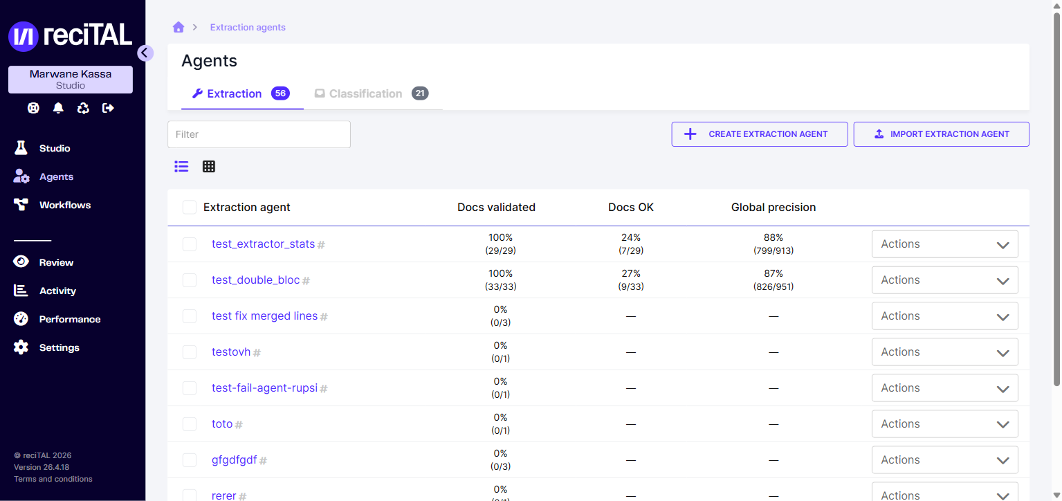Switch to the Classification tab
The height and width of the screenshot is (501, 1062).
[x=372, y=93]
